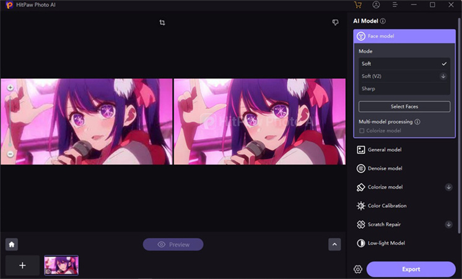
Task: Click the thumbs-down feedback icon
Action: pyautogui.click(x=335, y=23)
